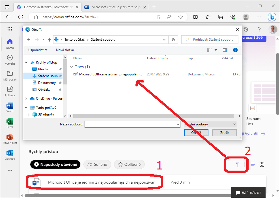Switch Rychlý přístup to grid view
This screenshot has width=280, height=198.
[x=262, y=164]
